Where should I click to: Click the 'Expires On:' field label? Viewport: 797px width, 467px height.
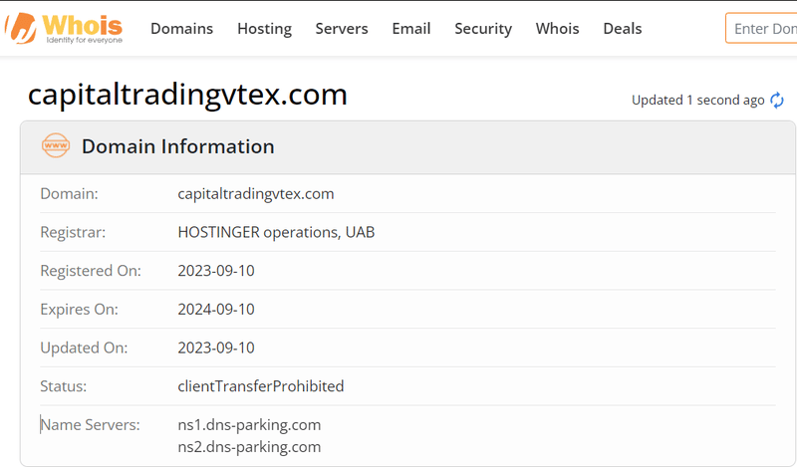point(79,310)
